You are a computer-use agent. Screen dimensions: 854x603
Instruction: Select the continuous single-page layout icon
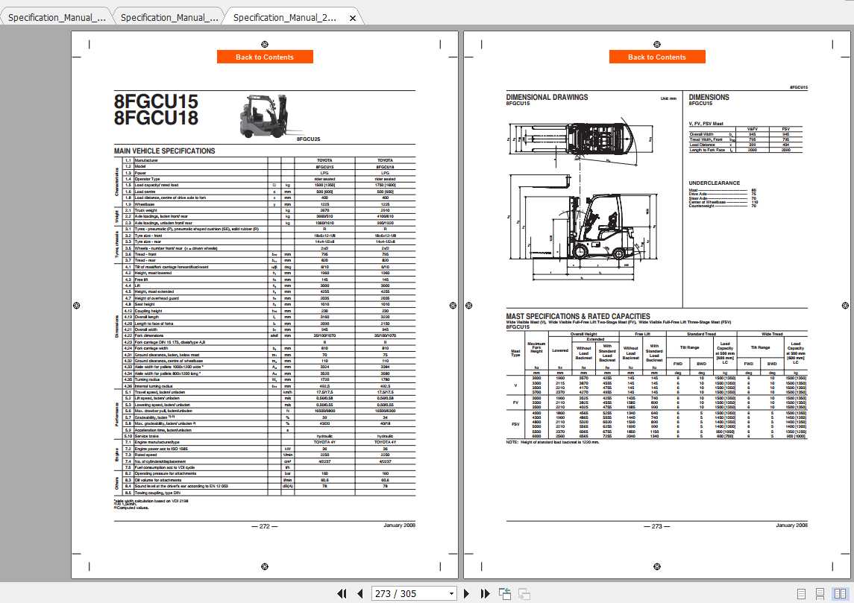(820, 593)
